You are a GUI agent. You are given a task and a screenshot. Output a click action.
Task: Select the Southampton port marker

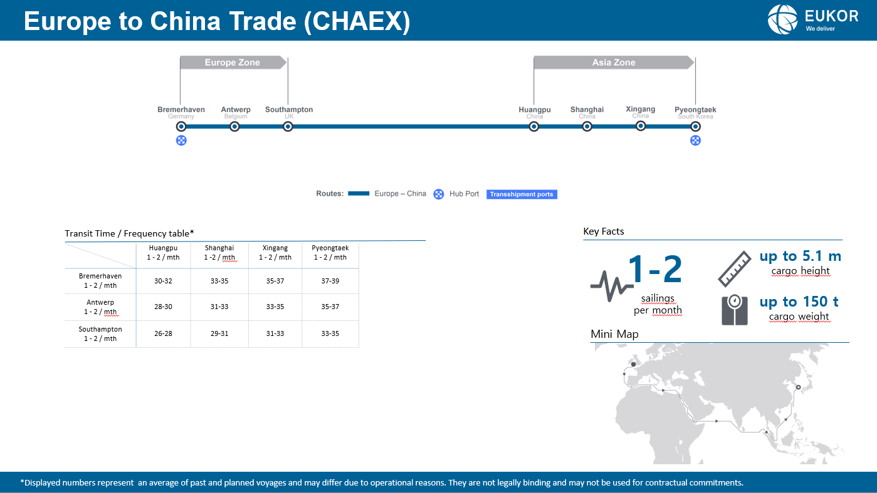[x=288, y=126]
